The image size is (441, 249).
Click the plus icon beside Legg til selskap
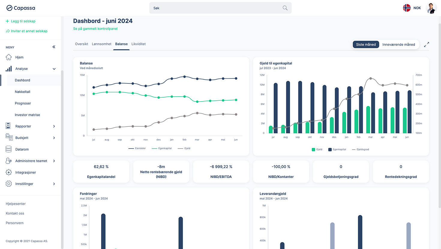[7, 21]
